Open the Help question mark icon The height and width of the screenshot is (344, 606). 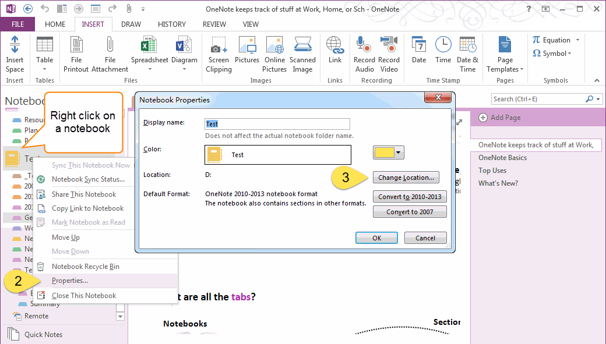[529, 9]
